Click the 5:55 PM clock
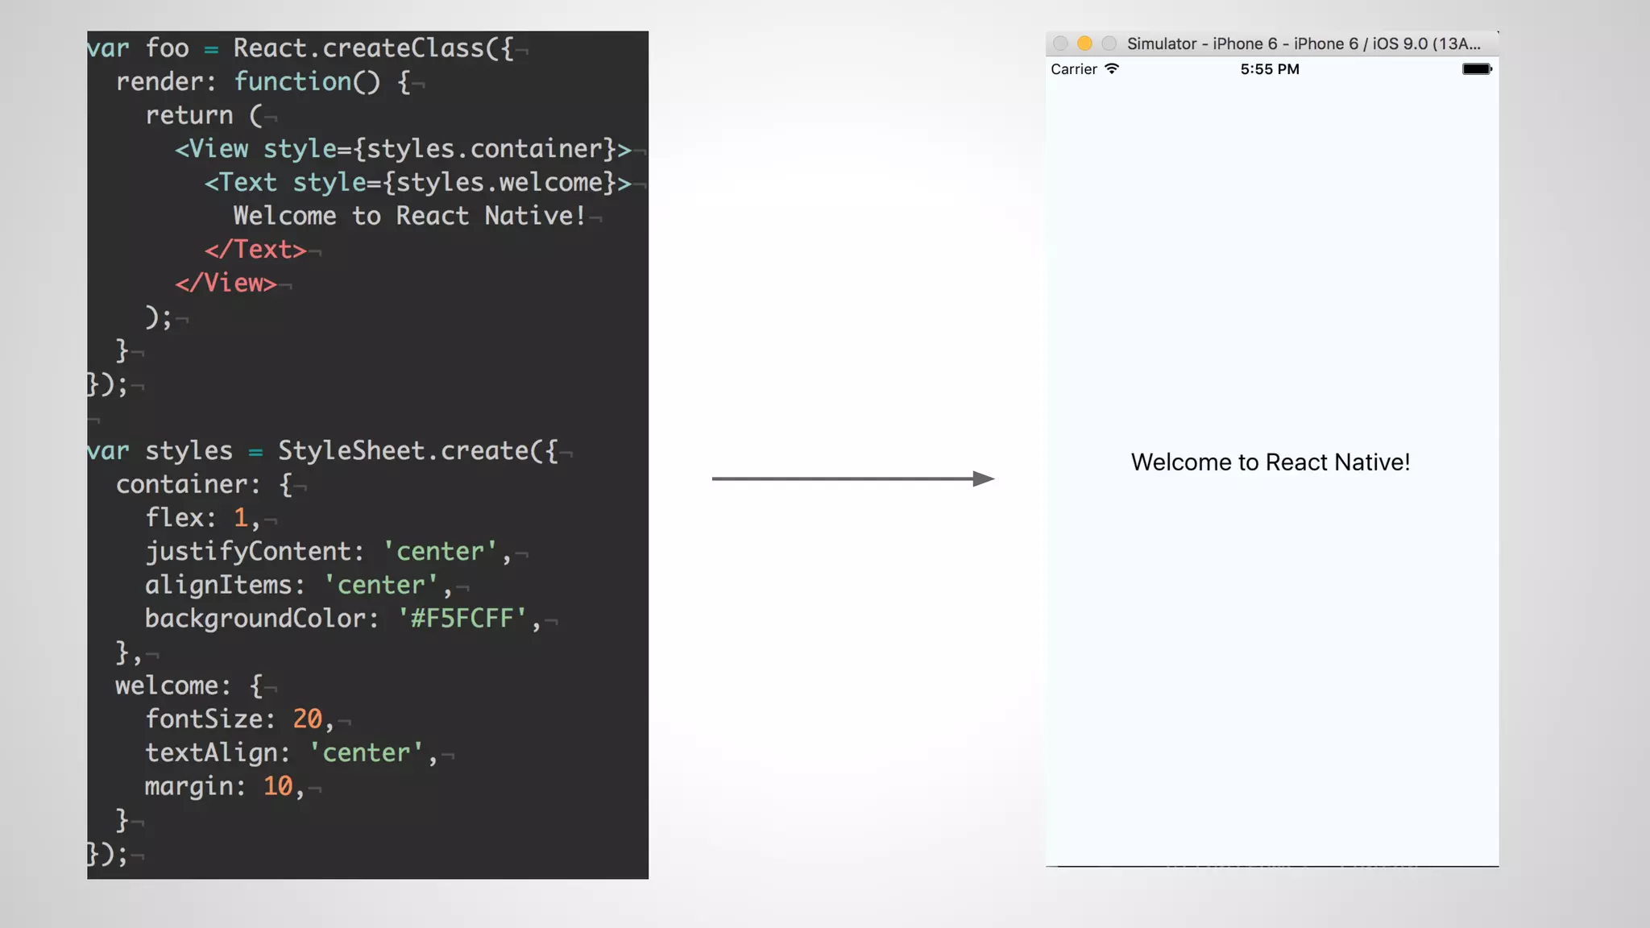The width and height of the screenshot is (1650, 928). (1270, 69)
